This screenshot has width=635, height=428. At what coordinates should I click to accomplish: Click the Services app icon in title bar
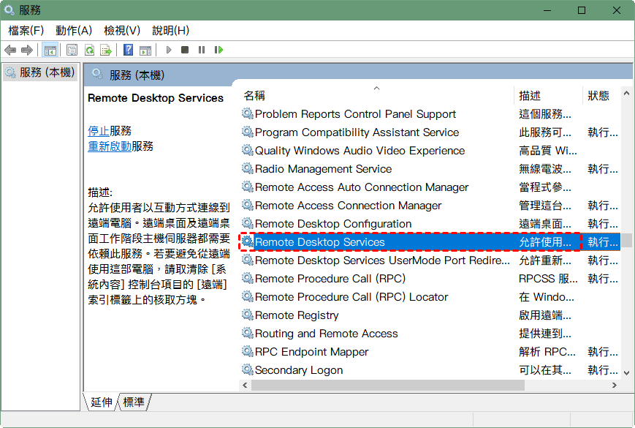(x=9, y=10)
